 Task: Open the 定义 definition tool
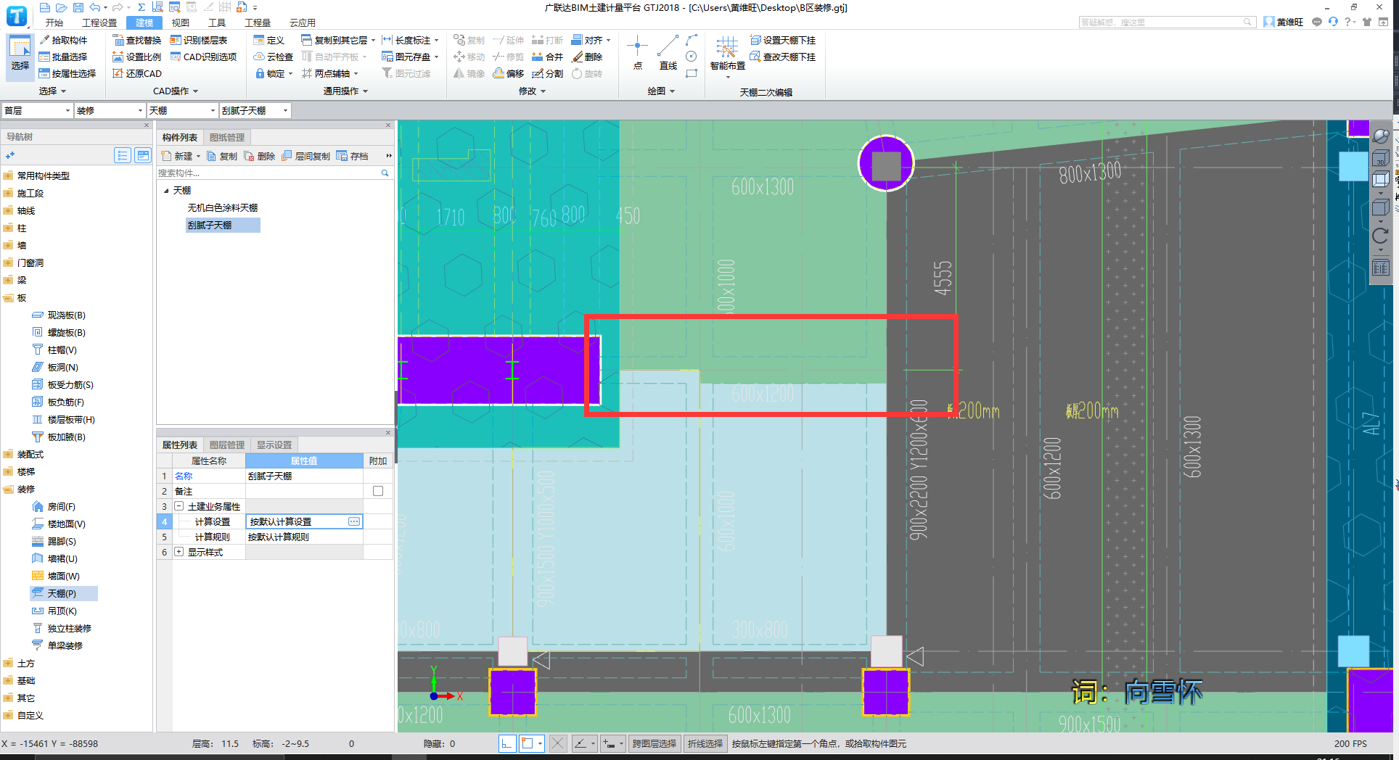click(x=268, y=40)
